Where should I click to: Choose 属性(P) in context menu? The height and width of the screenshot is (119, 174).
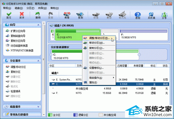99,82
